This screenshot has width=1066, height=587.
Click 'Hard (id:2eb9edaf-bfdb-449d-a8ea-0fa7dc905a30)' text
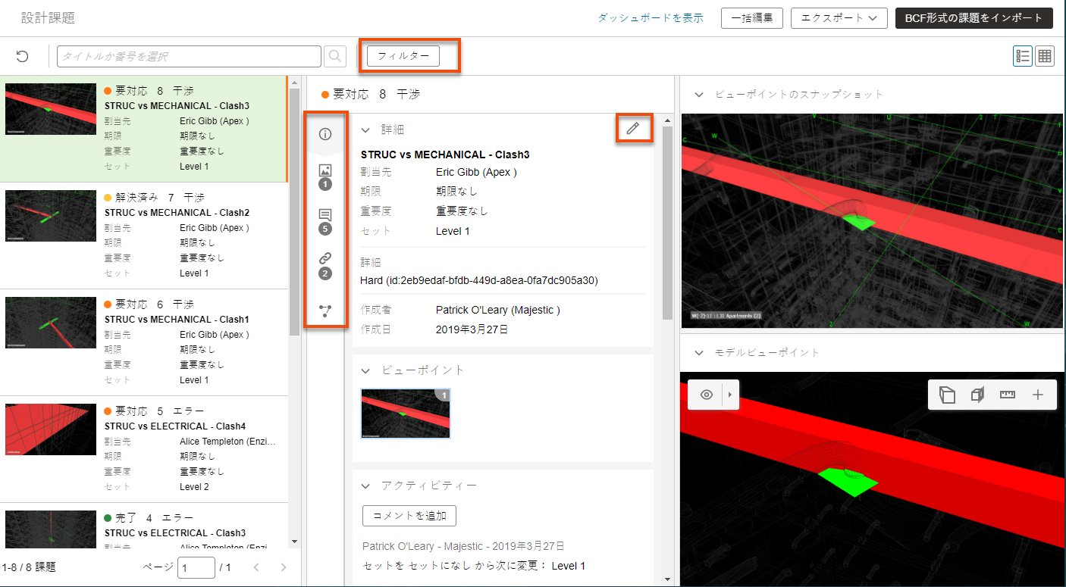[479, 280]
